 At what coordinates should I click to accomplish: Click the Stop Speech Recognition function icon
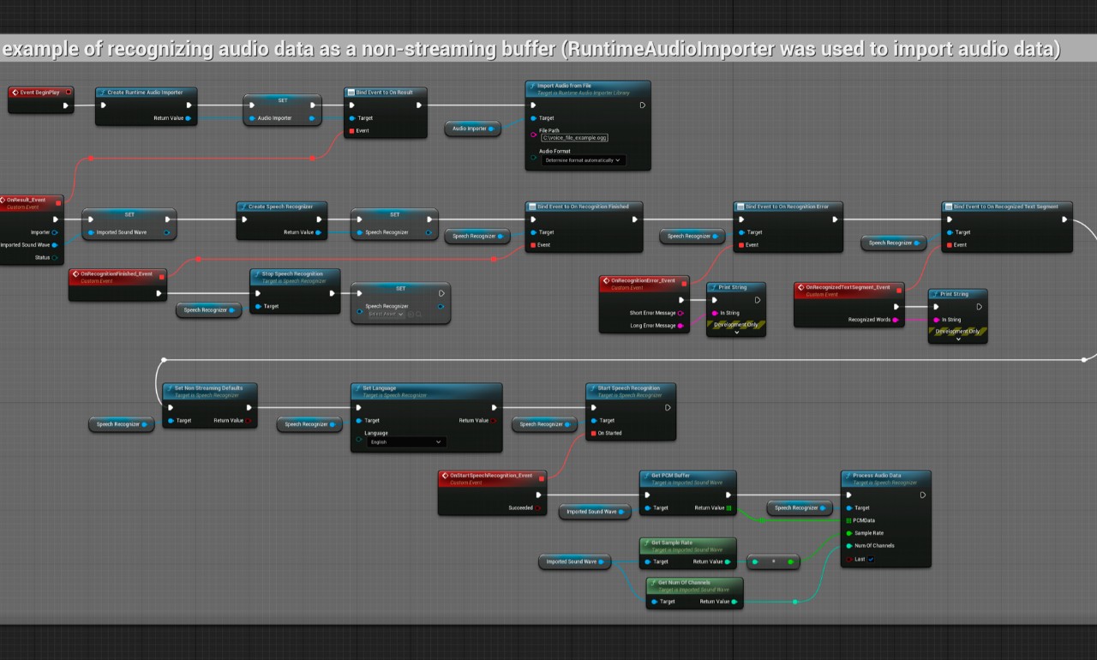(x=257, y=273)
